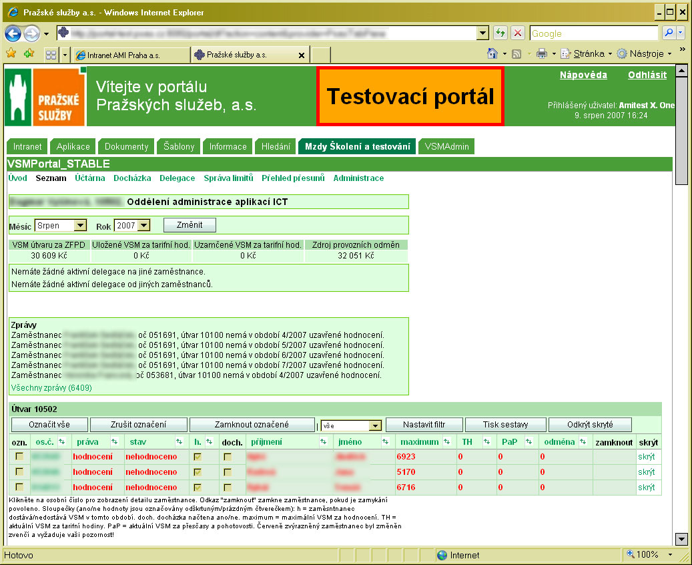Sort by příjmení using its sort icon

coord(323,441)
